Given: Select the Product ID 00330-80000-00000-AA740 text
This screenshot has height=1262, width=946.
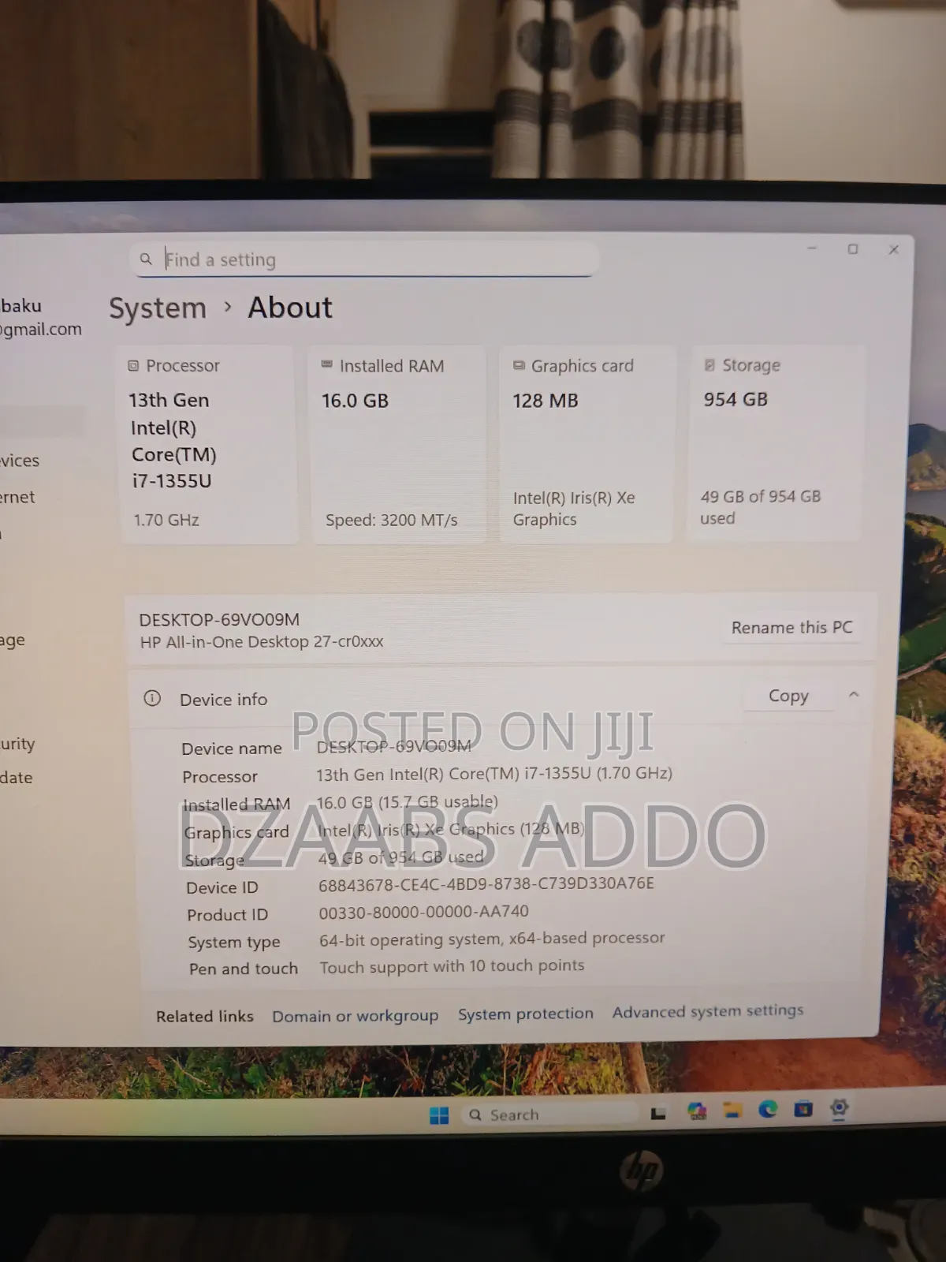Looking at the screenshot, I should [423, 912].
